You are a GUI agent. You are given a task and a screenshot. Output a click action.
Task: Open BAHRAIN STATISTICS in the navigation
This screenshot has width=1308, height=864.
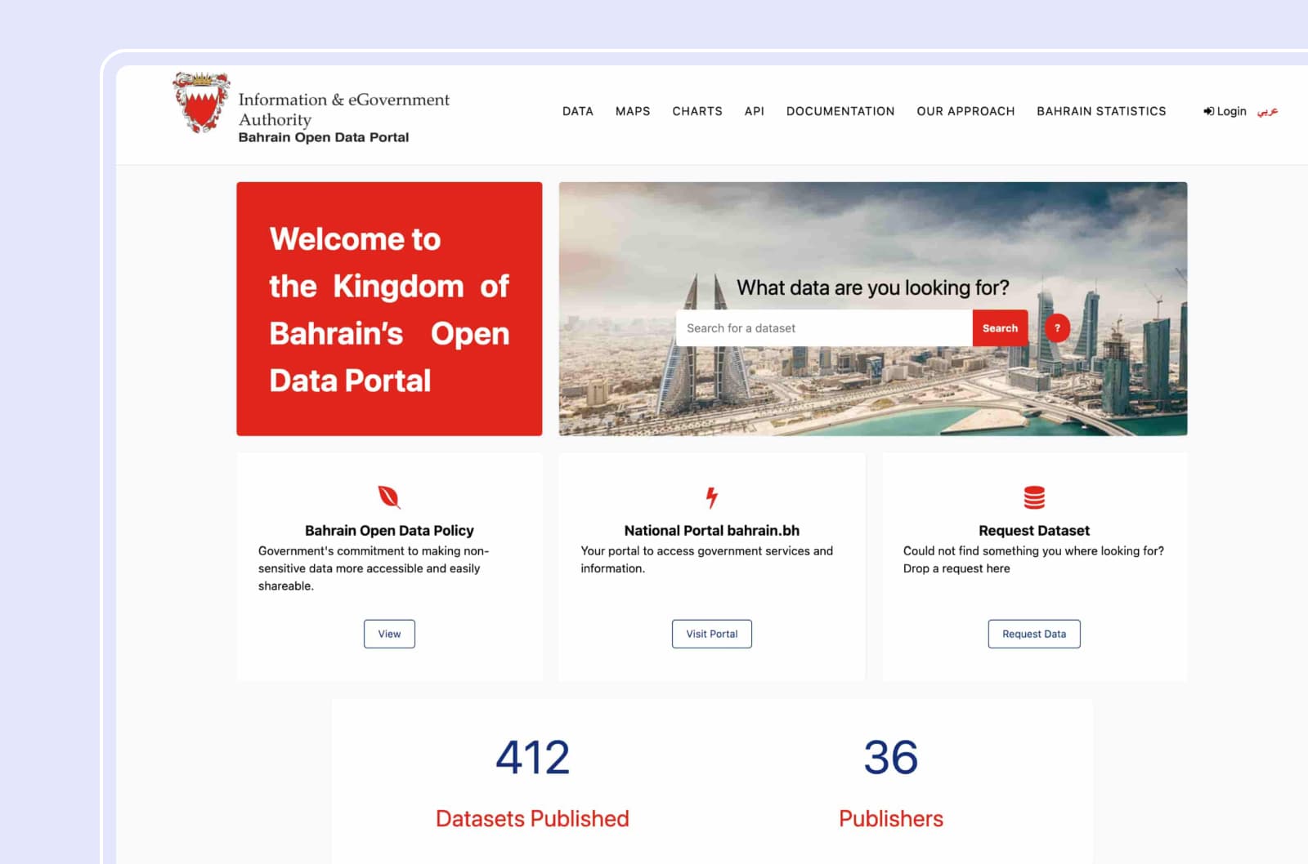click(1101, 111)
